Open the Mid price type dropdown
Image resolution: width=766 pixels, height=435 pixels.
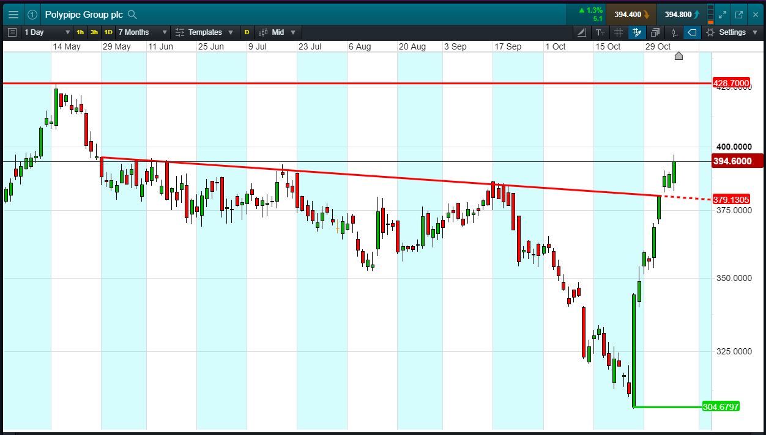click(277, 32)
